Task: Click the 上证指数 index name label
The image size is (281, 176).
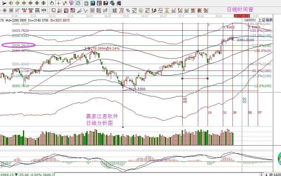Action: point(265,20)
